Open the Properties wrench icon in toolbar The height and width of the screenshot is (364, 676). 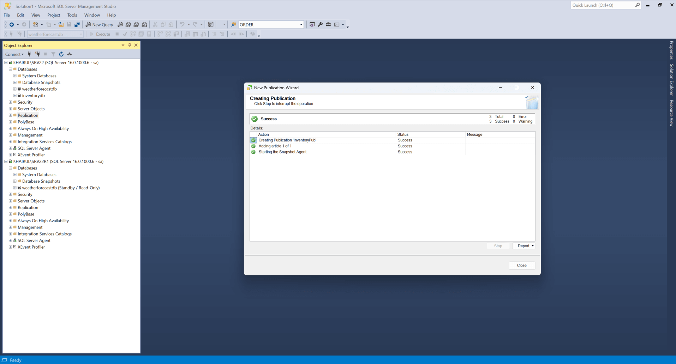320,25
